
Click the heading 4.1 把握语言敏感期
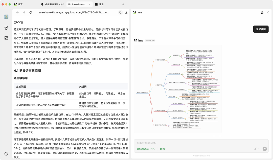click(27, 71)
